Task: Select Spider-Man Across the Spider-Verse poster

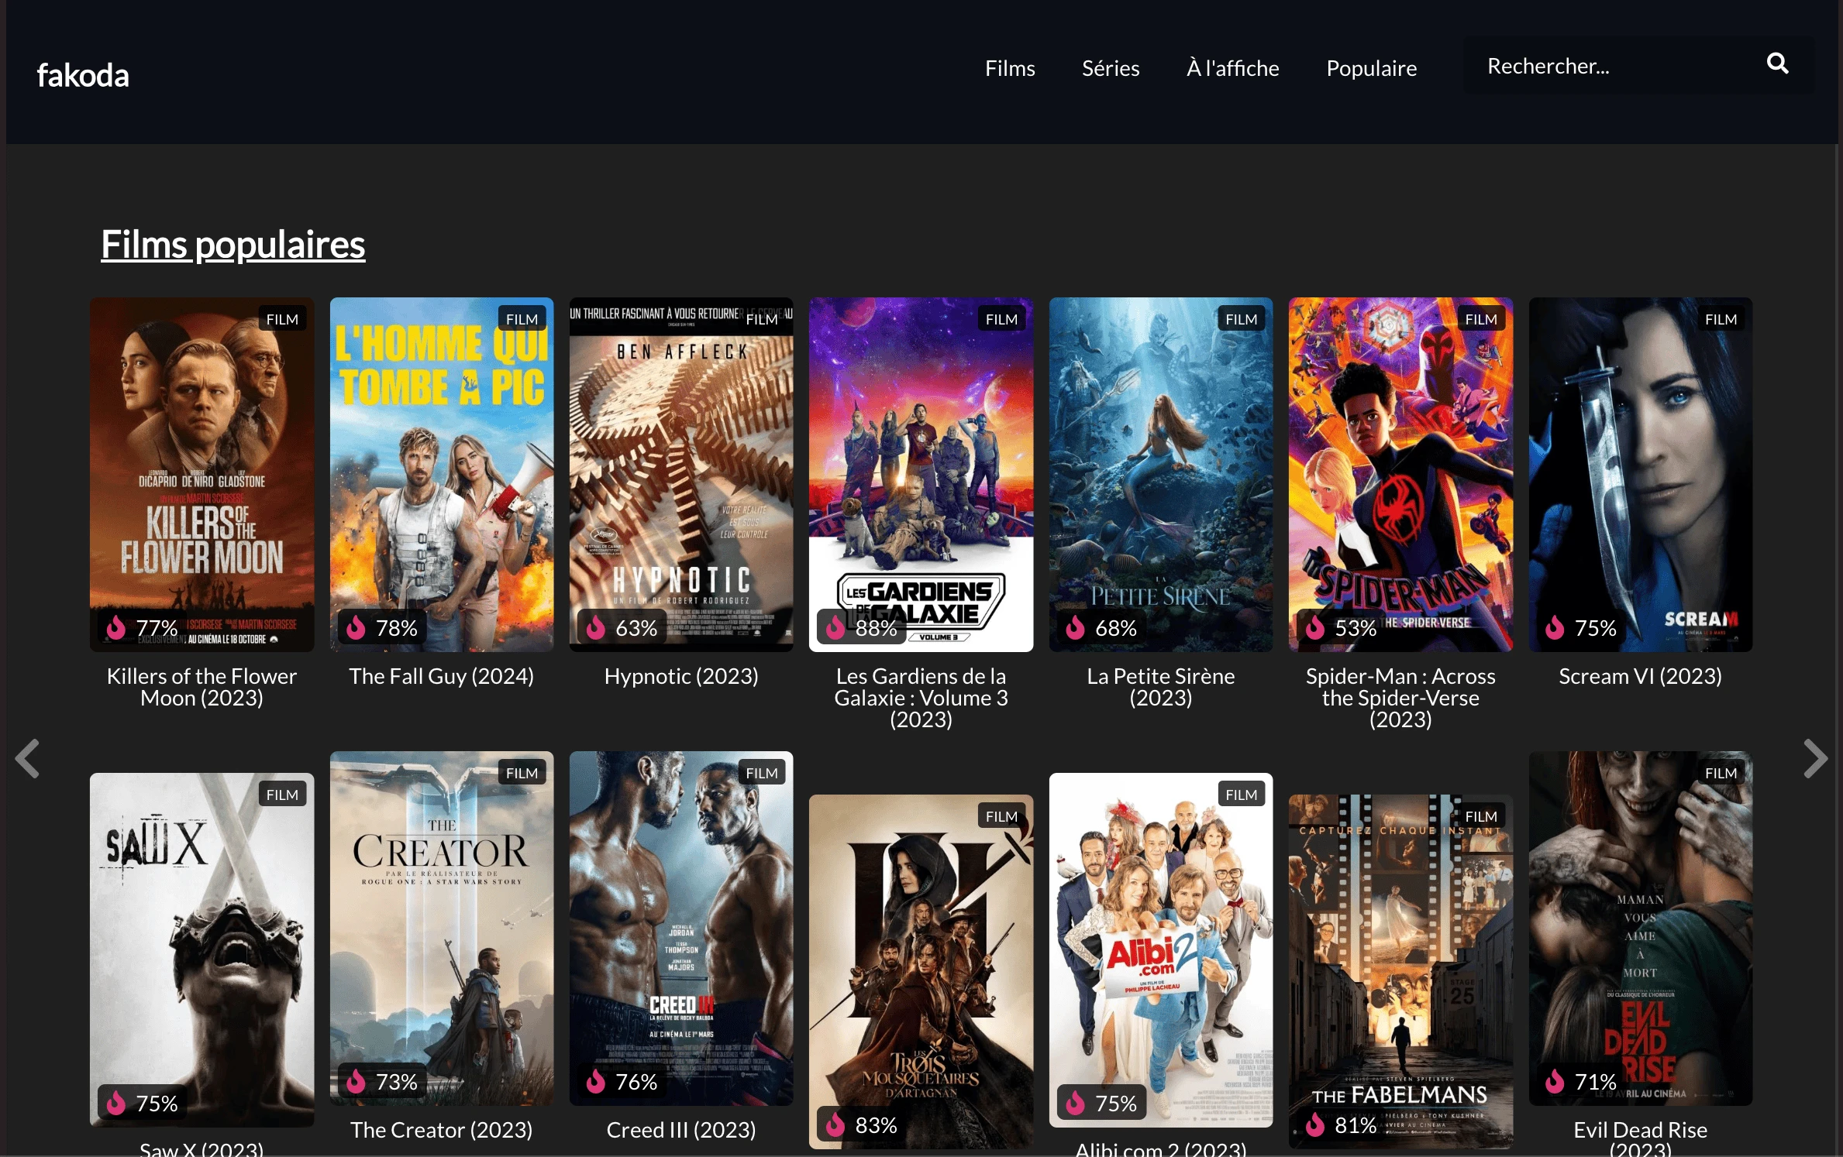Action: point(1400,474)
